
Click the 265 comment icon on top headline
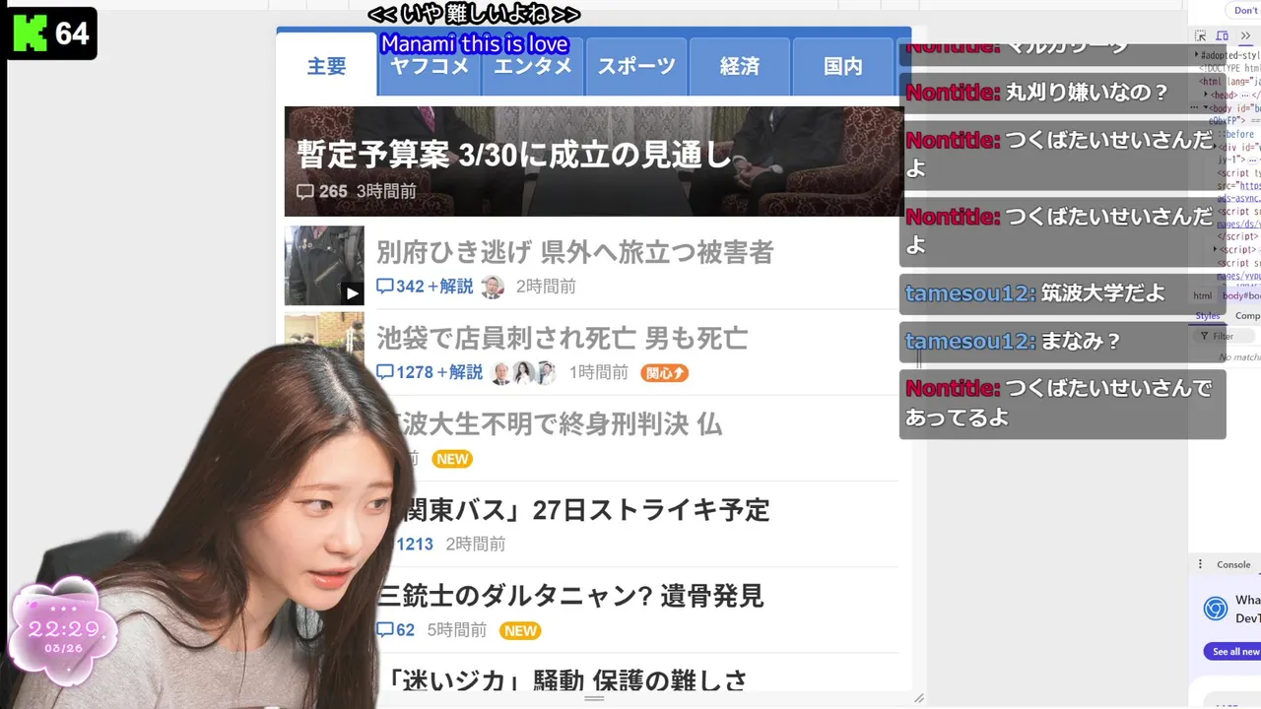click(x=305, y=191)
